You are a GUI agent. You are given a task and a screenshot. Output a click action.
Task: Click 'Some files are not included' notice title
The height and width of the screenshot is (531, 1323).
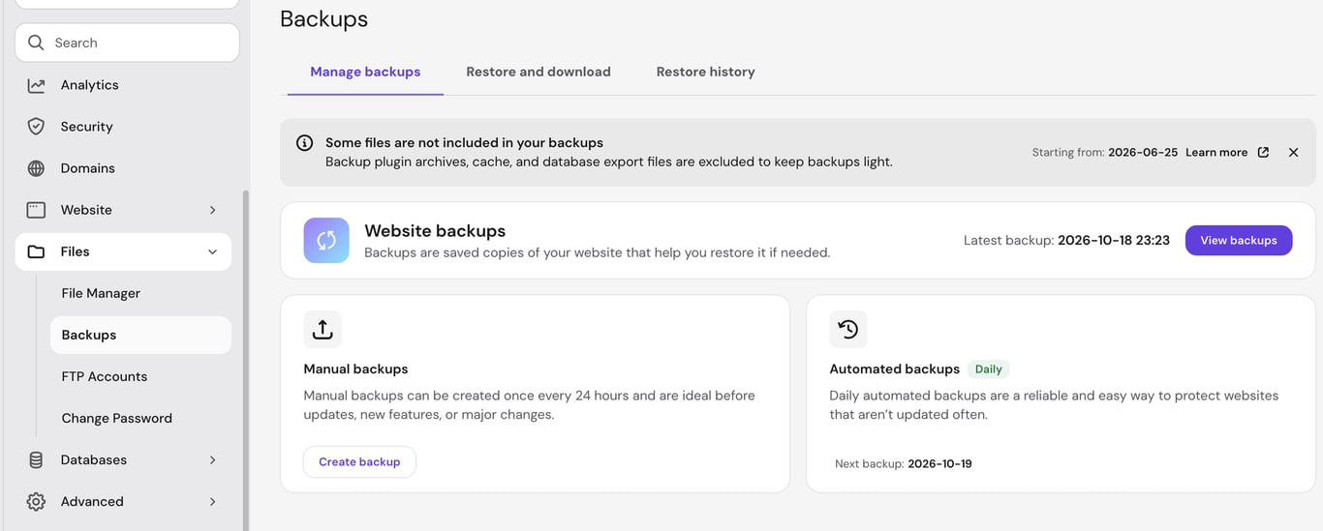[x=464, y=143]
